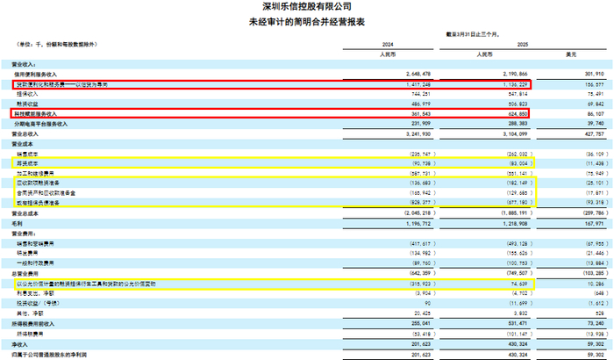The image size is (614, 360).
Task: Click the 2024 total revenue value 3,241,930
Action: click(418, 134)
